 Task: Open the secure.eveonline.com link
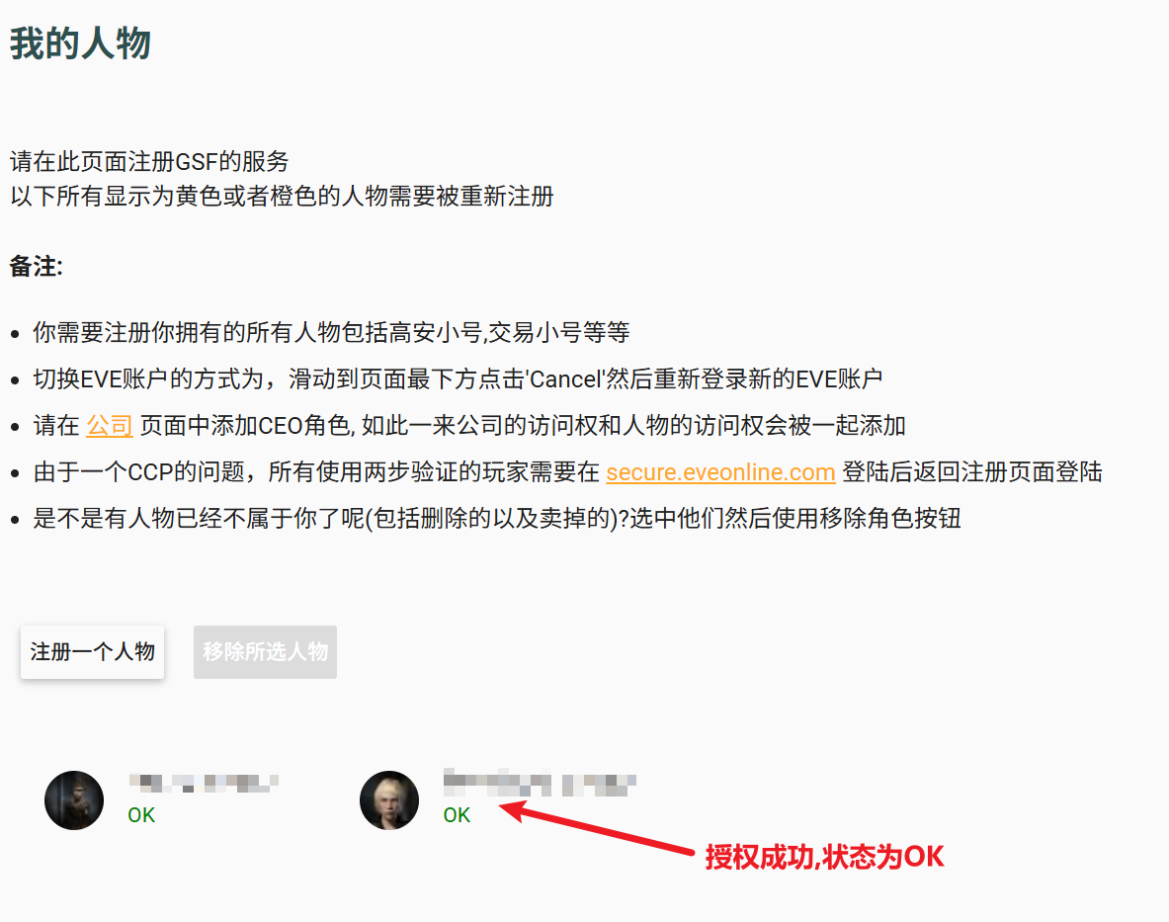720,471
